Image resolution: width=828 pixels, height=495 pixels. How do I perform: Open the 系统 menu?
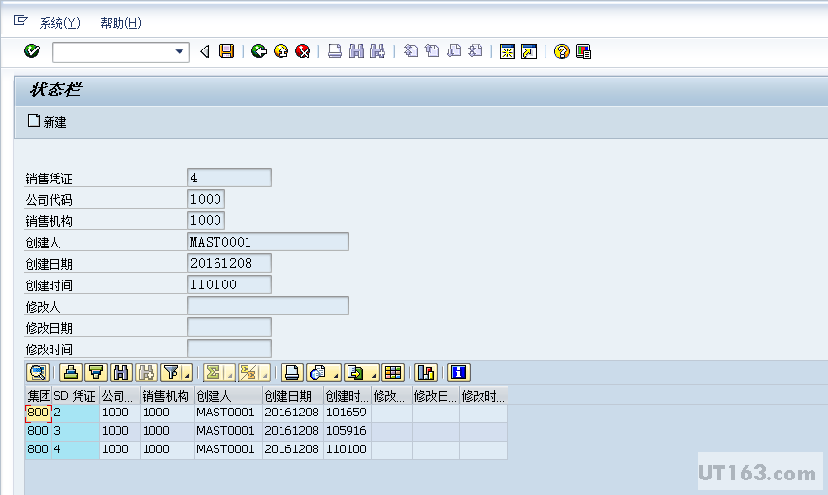coord(59,23)
